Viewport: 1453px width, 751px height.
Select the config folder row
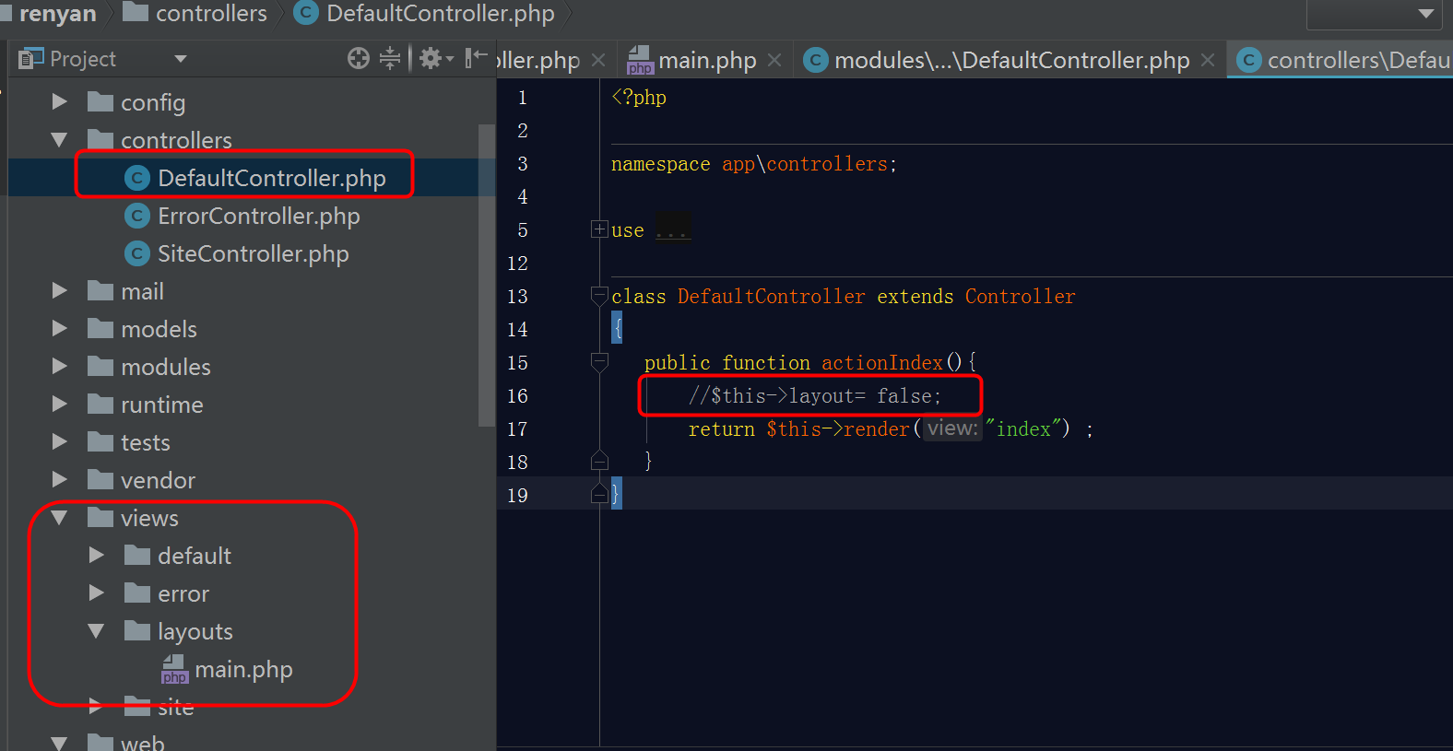point(252,102)
